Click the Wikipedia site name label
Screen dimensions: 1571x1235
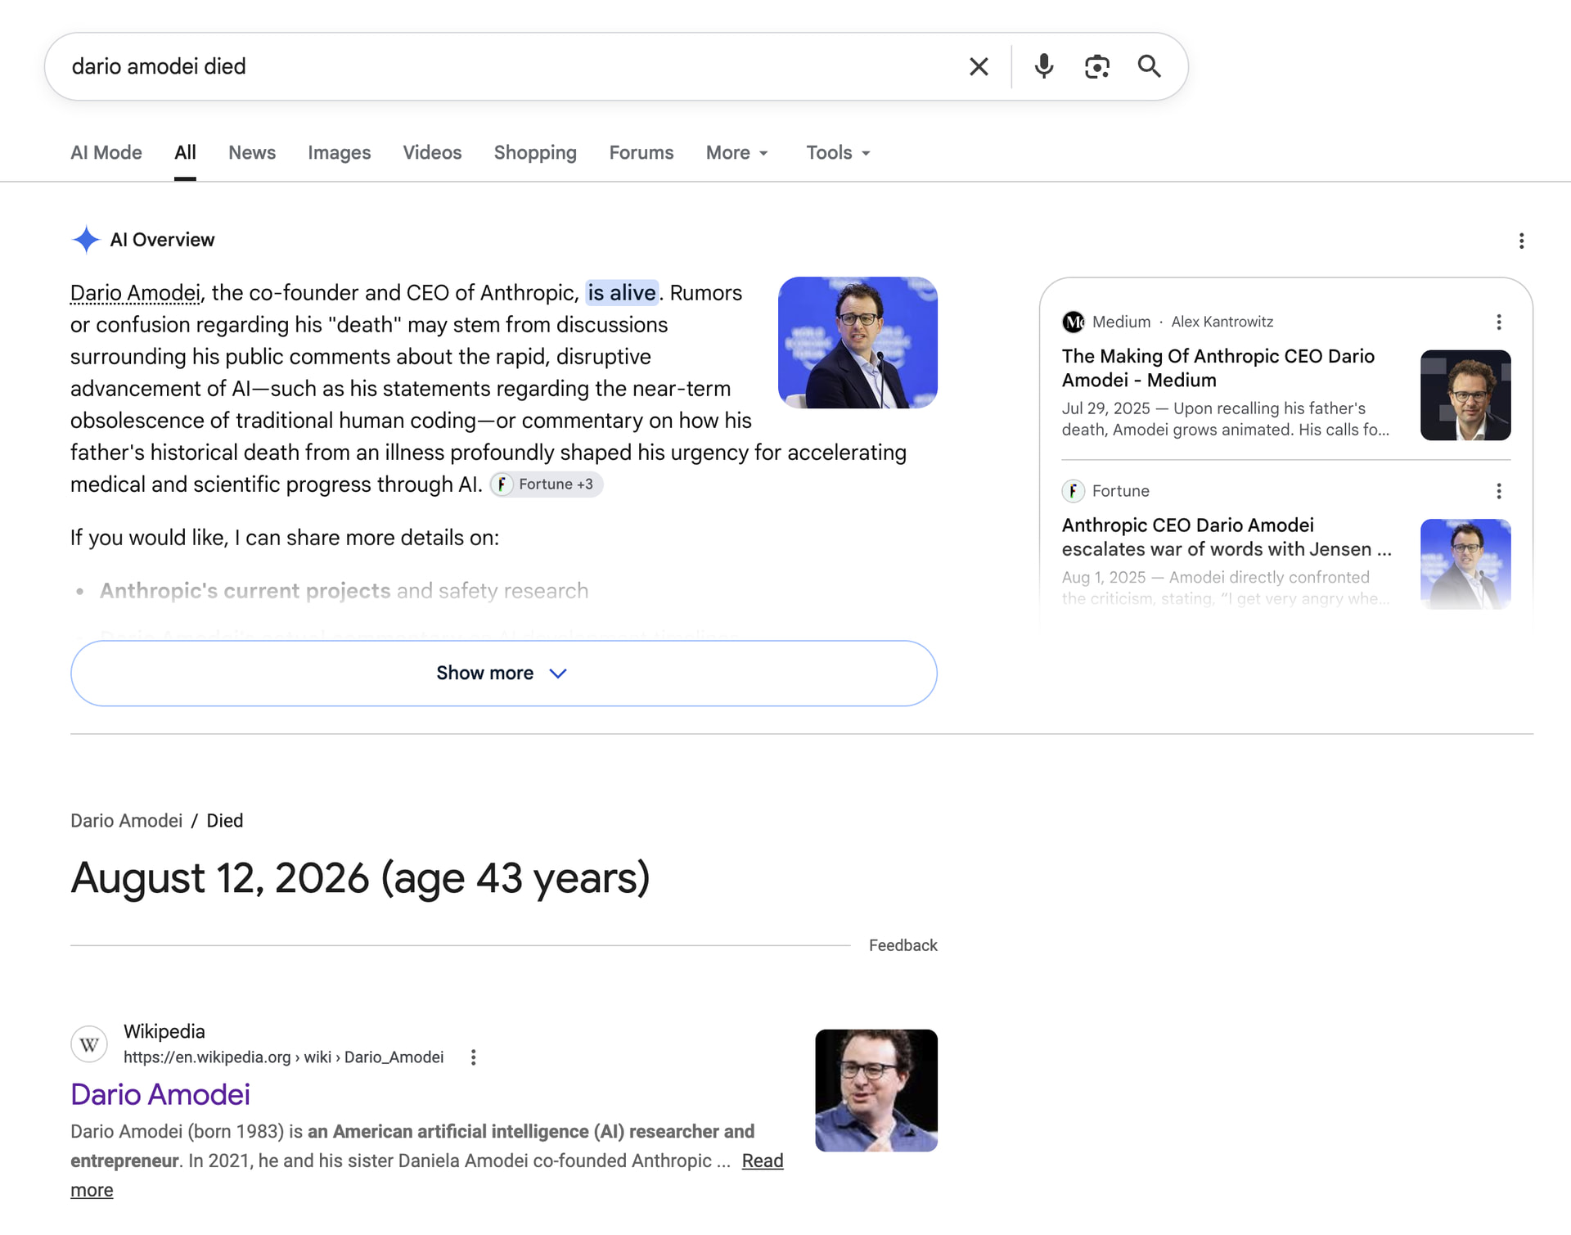164,1032
